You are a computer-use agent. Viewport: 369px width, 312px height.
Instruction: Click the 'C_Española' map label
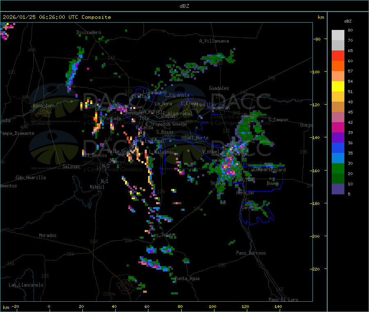point(177,95)
